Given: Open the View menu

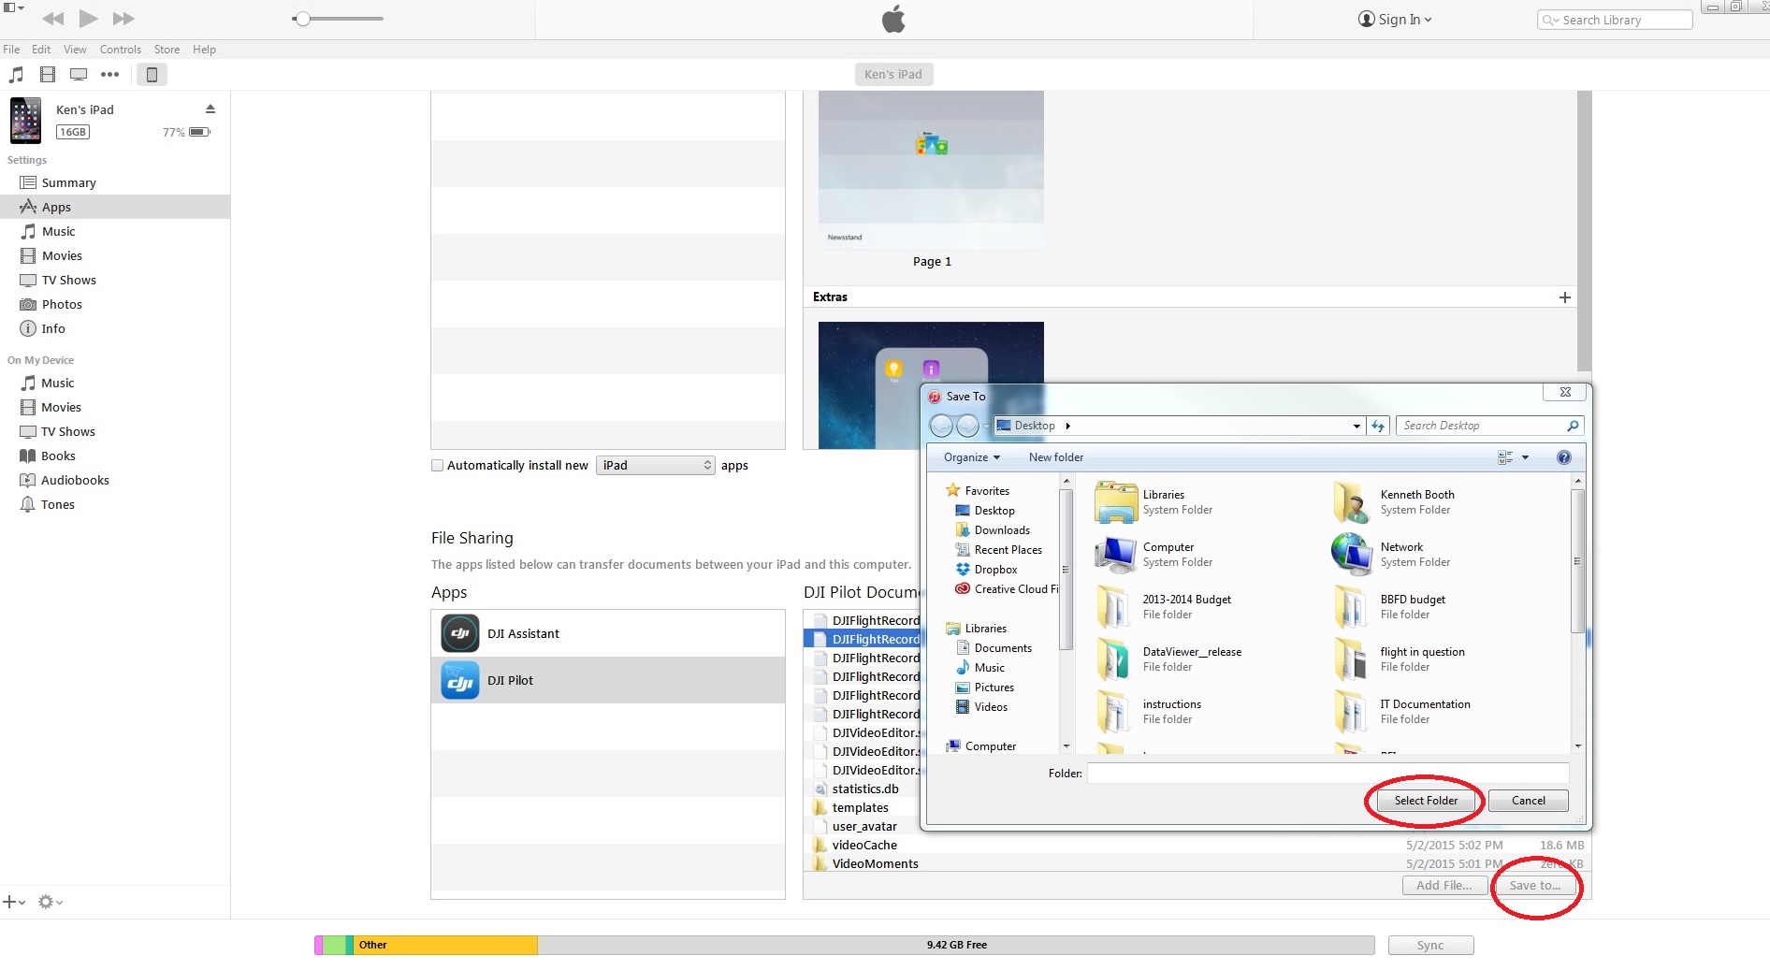Looking at the screenshot, I should click(75, 50).
